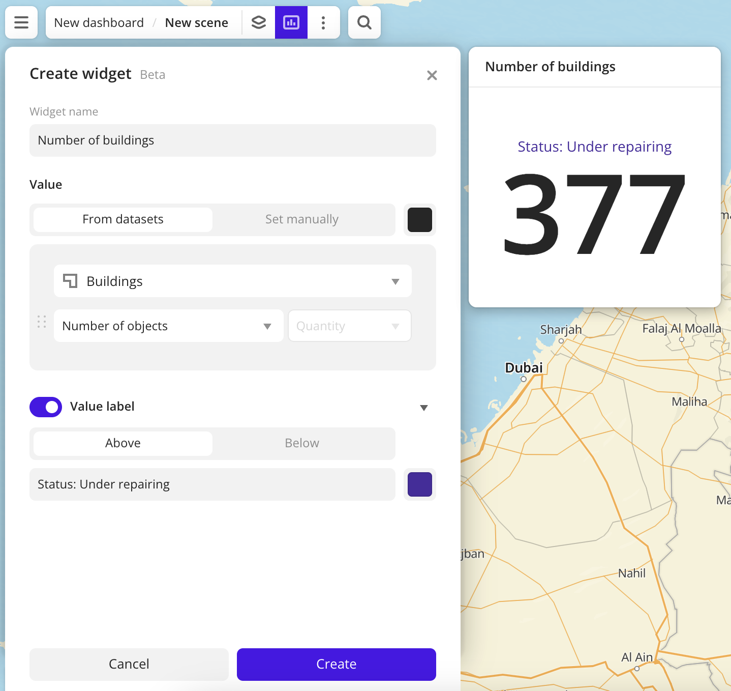Click the preview's Status: Under repairing label
Image resolution: width=731 pixels, height=691 pixels.
595,147
